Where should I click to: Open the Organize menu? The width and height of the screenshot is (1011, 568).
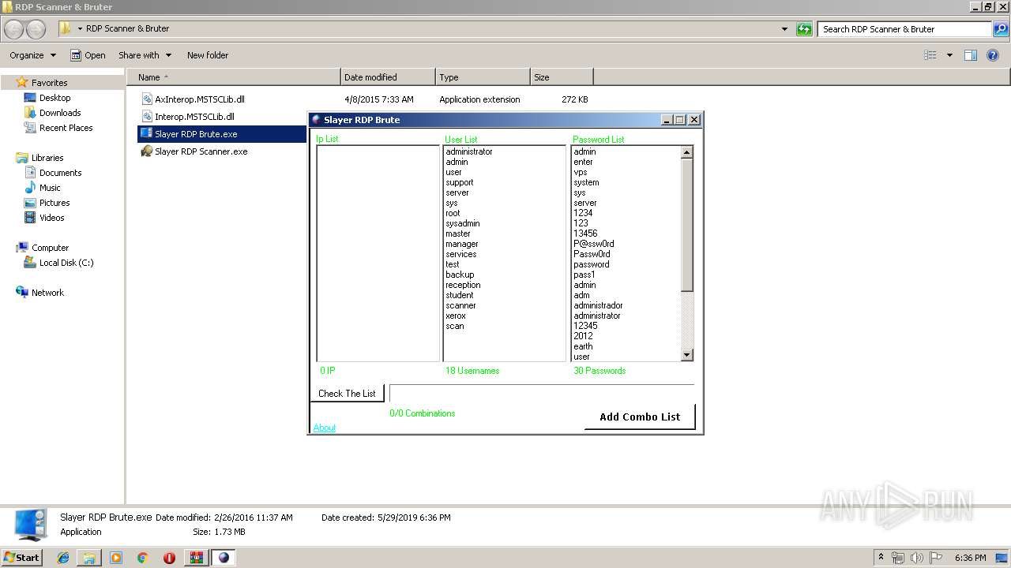(x=33, y=55)
